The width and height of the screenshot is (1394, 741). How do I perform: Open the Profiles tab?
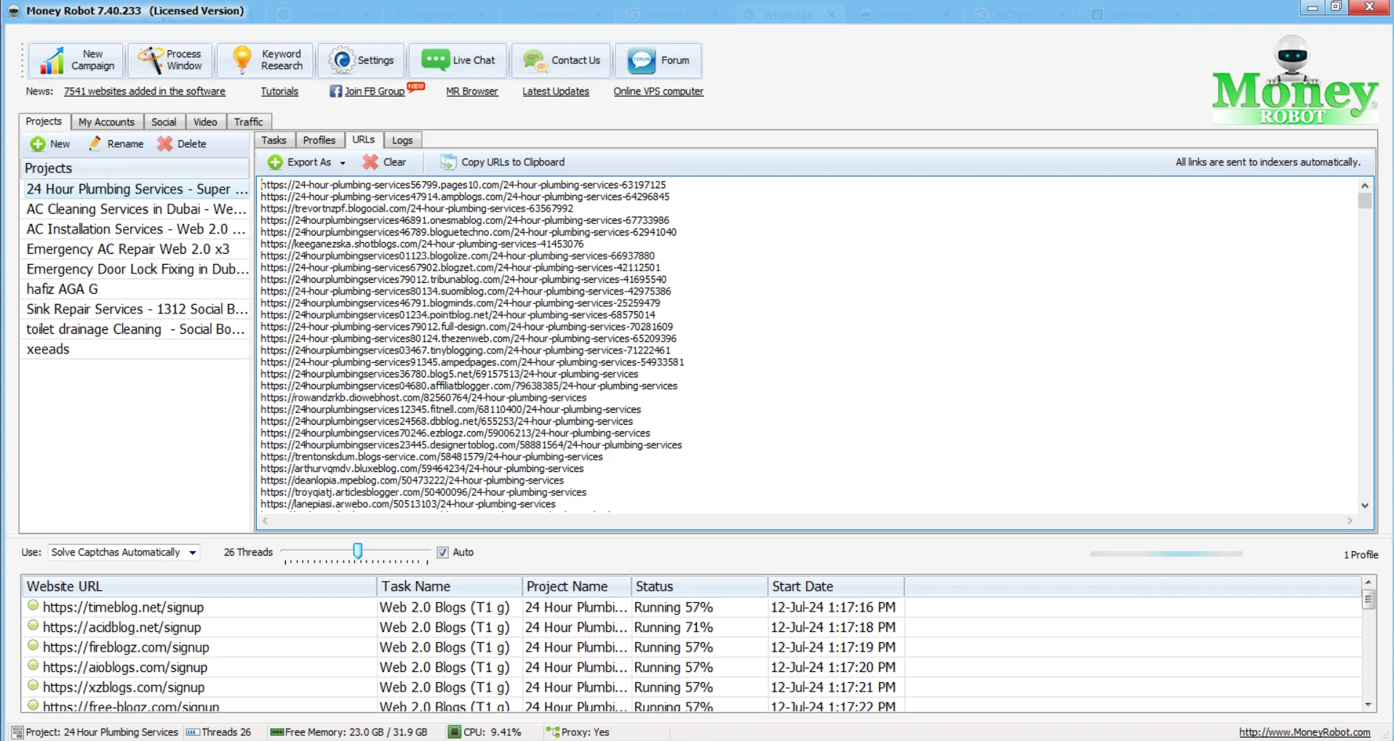click(x=319, y=140)
